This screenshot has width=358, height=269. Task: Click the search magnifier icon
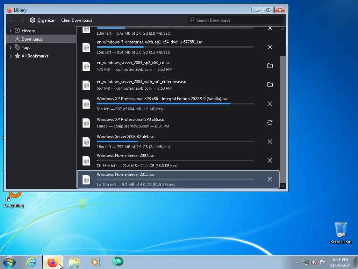click(192, 20)
